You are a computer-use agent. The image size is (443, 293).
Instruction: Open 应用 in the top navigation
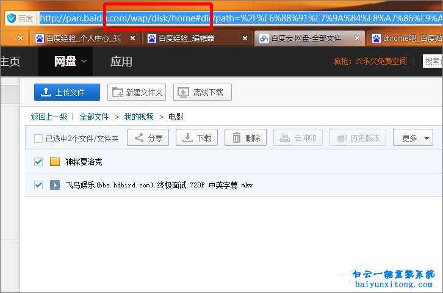click(121, 61)
